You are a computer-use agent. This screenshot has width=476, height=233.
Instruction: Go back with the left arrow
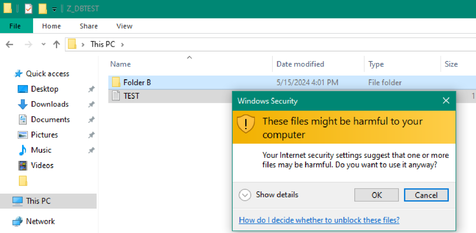[x=10, y=44]
